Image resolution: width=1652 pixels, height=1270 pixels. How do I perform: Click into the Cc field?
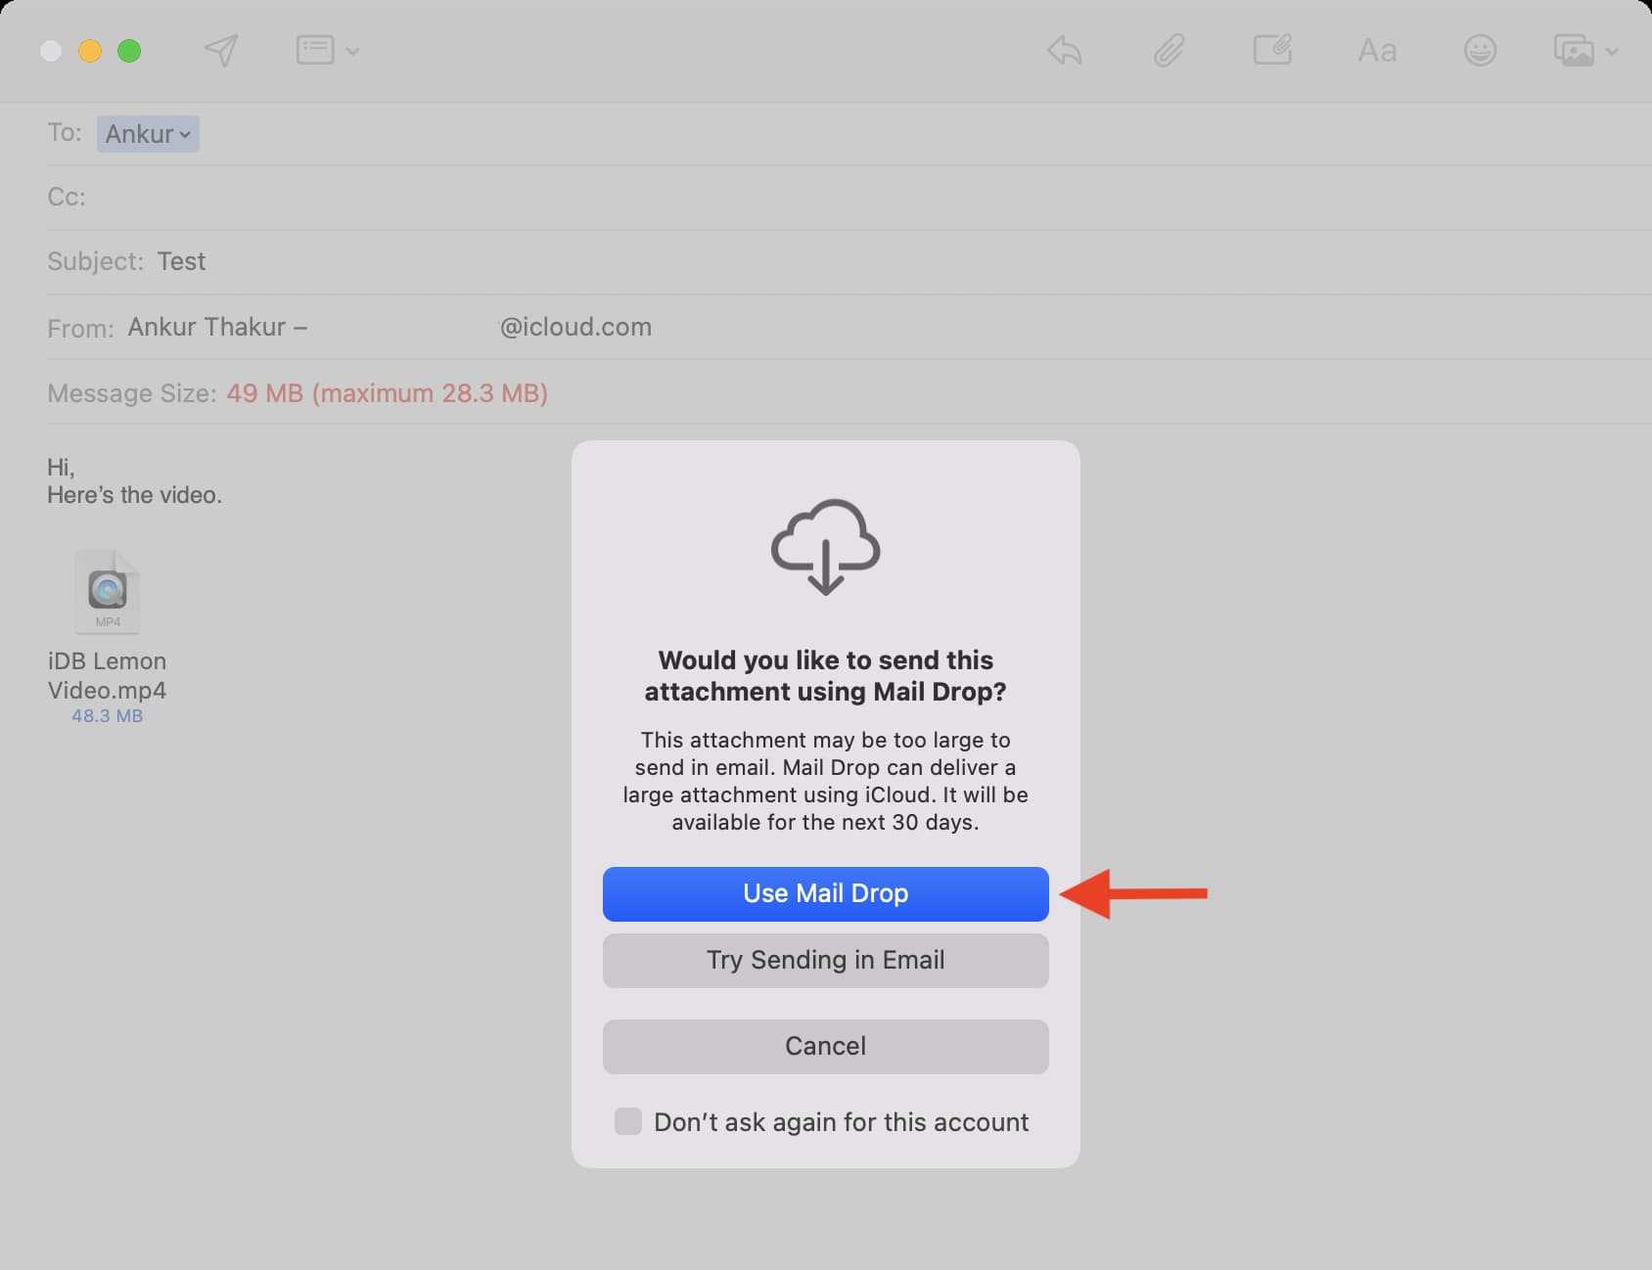click(x=587, y=198)
